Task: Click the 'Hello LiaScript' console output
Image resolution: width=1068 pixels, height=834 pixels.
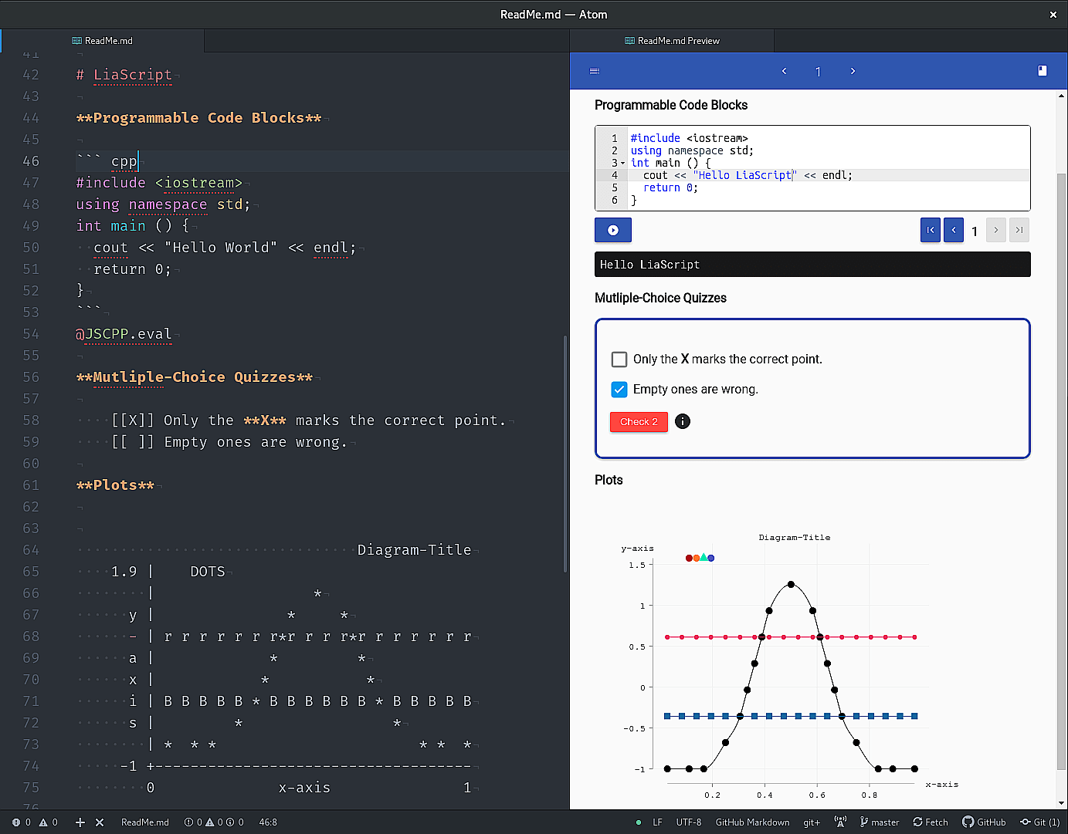Action: tap(812, 265)
